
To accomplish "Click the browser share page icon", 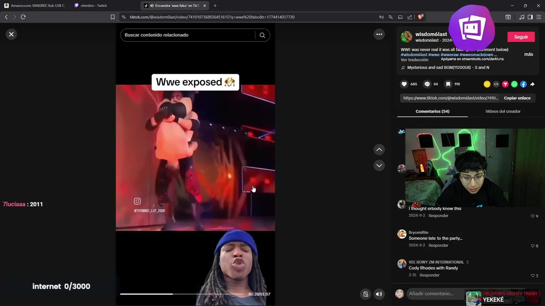I will pyautogui.click(x=410, y=17).
